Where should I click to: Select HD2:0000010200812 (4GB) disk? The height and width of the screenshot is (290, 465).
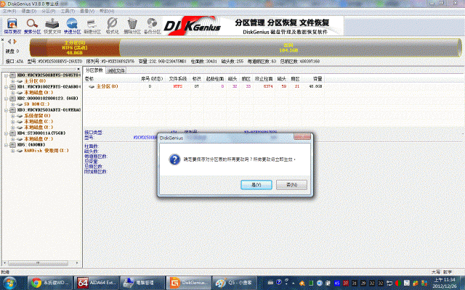(47, 99)
